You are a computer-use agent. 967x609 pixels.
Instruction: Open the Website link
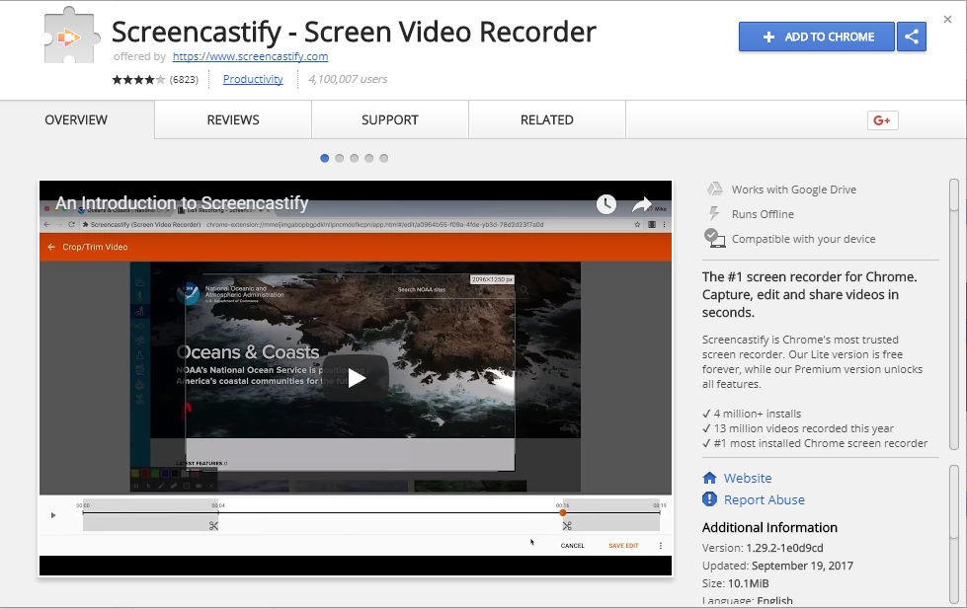748,478
